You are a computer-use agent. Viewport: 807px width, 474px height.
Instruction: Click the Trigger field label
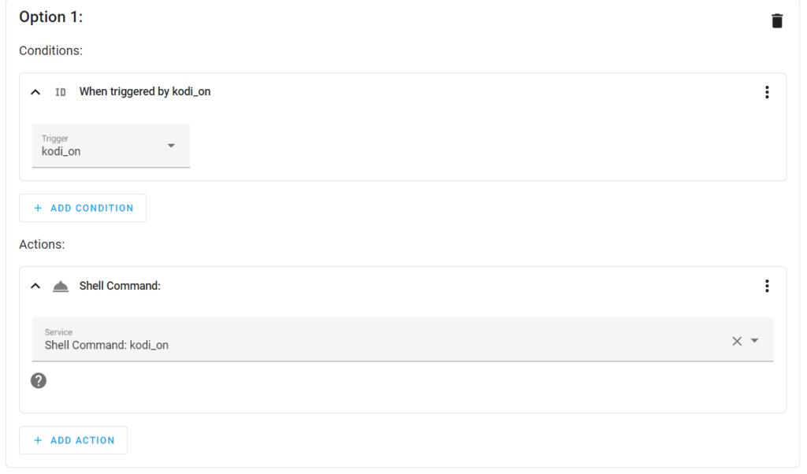point(54,139)
